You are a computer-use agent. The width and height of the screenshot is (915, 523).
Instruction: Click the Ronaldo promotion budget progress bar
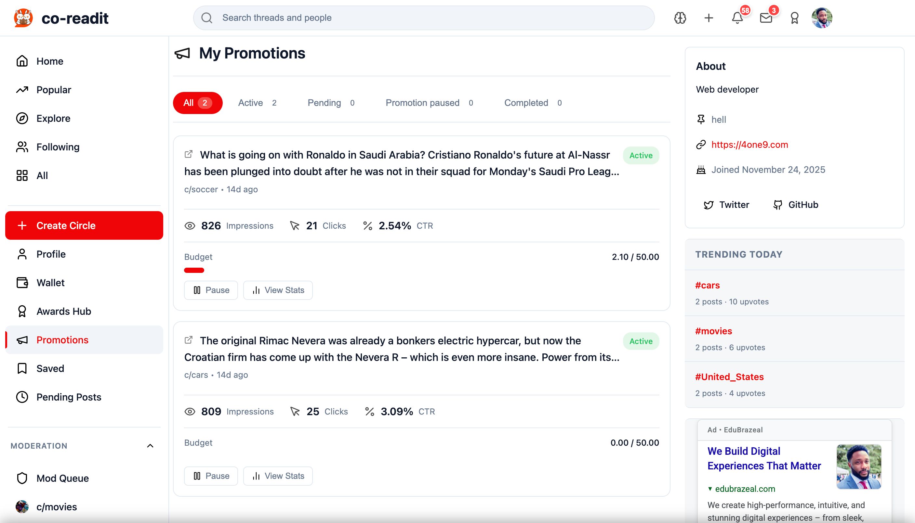[x=194, y=270]
